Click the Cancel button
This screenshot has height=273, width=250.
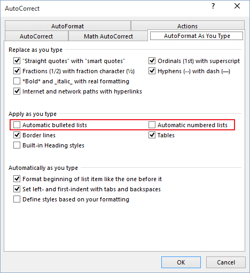226,262
